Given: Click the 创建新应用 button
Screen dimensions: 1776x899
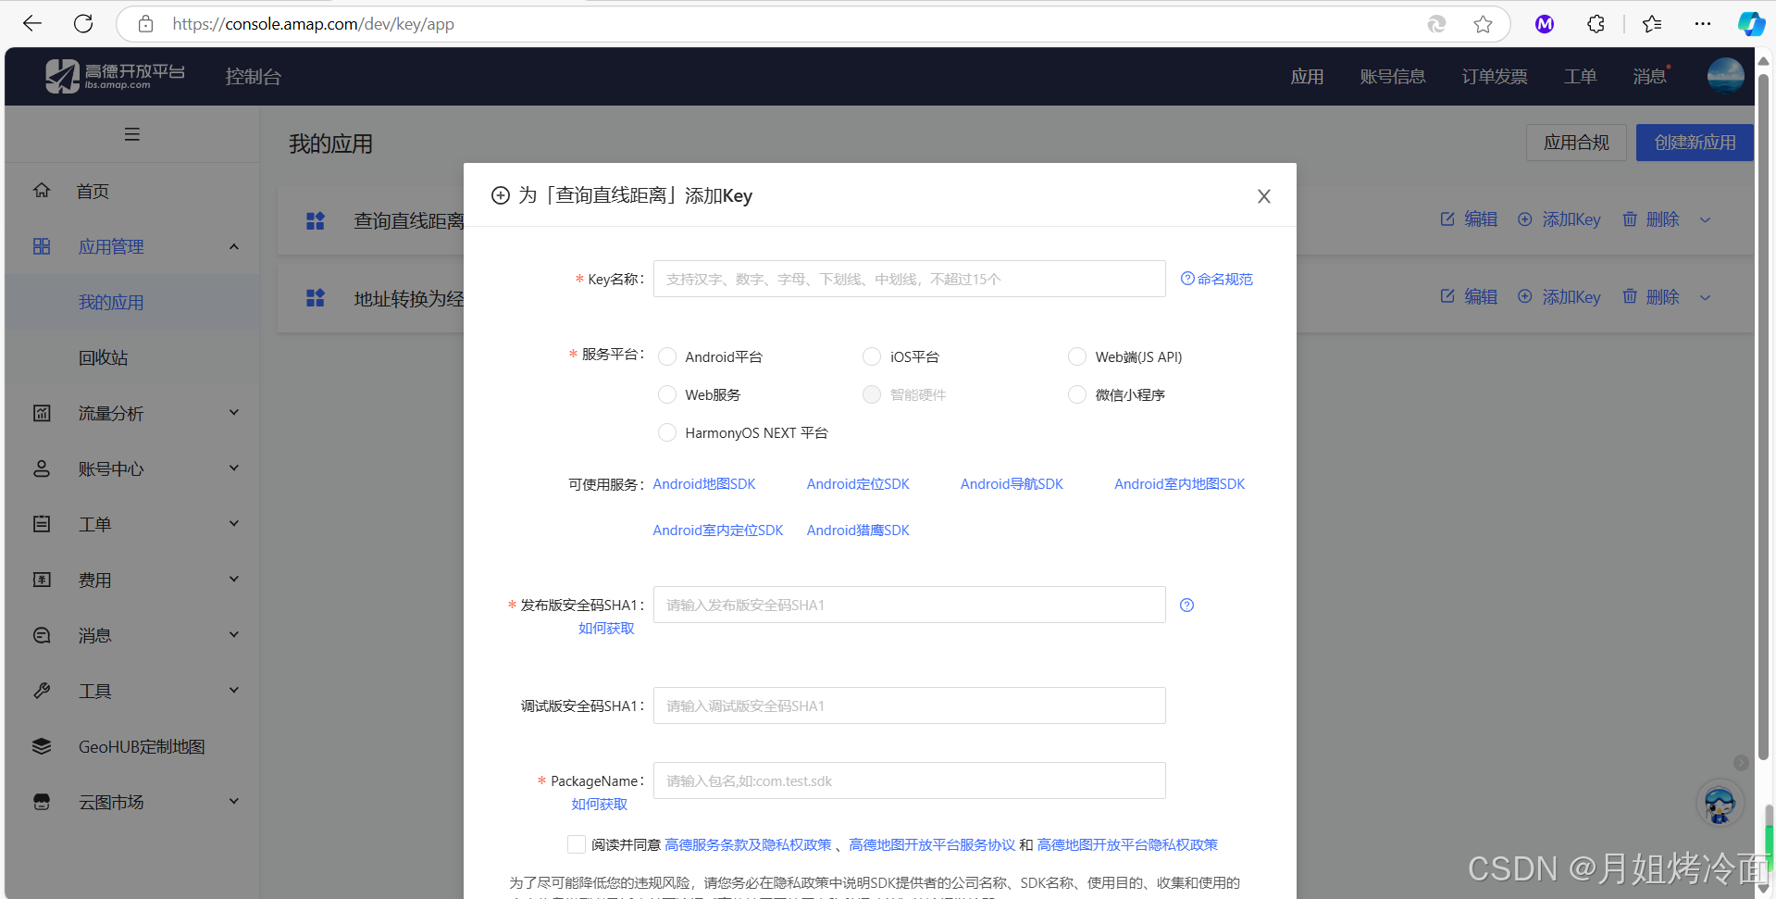Looking at the screenshot, I should [x=1694, y=142].
